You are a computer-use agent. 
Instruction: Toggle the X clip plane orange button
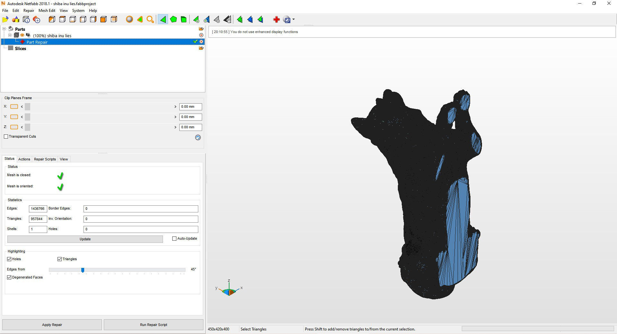click(14, 107)
